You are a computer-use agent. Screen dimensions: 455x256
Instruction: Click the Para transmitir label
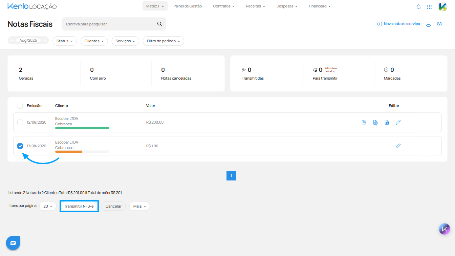point(325,78)
